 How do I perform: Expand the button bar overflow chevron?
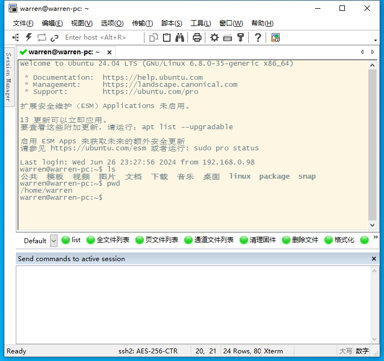point(375,237)
